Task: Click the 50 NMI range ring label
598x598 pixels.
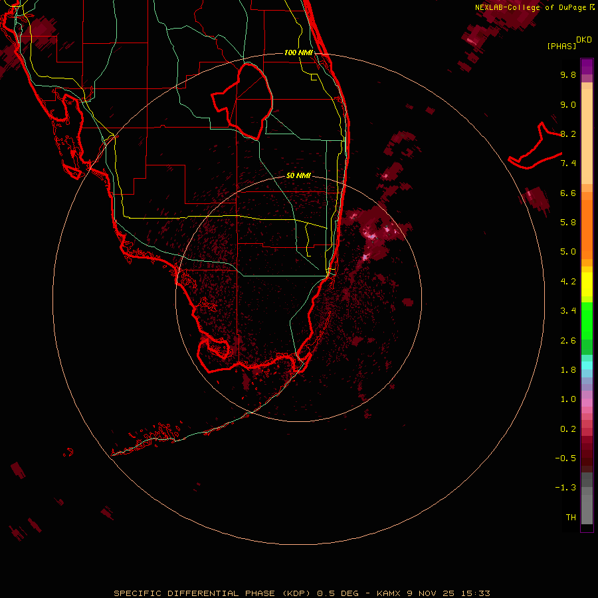Action: click(298, 175)
